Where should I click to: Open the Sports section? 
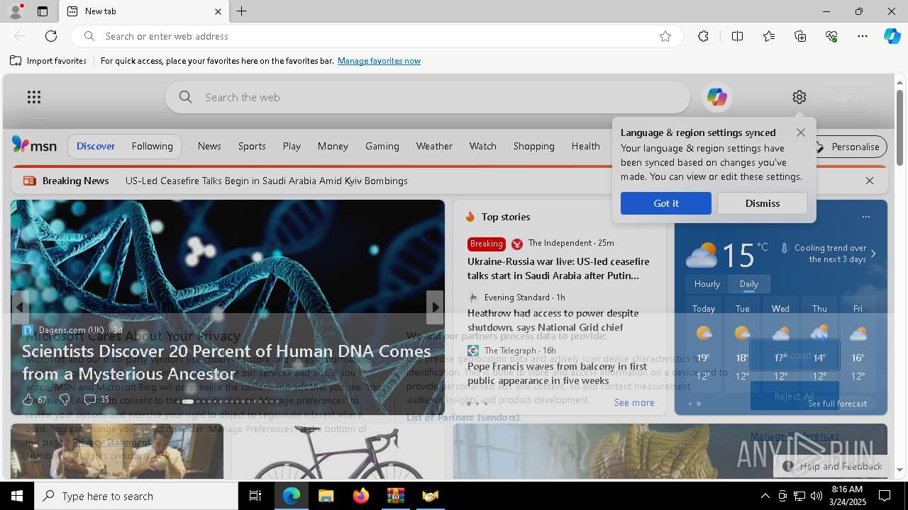(252, 146)
